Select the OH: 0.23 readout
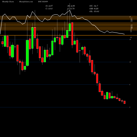Screen dimensions: 137x137 pyautogui.click(x=94, y=9)
